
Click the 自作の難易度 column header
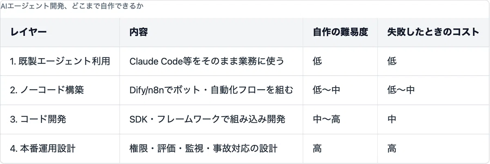coord(340,32)
